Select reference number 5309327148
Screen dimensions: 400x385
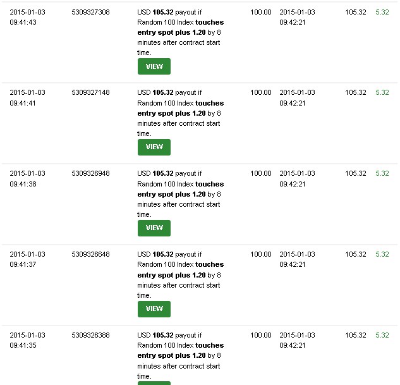point(90,92)
